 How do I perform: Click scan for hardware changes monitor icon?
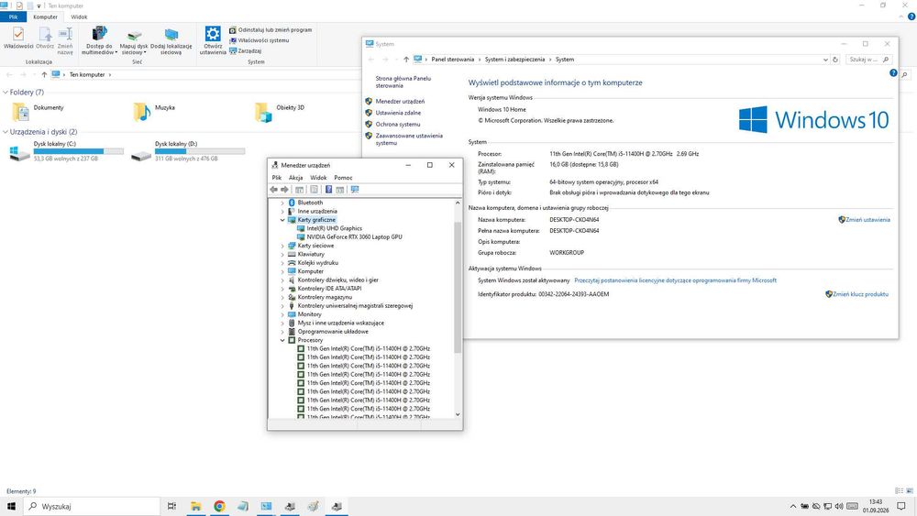coord(354,190)
